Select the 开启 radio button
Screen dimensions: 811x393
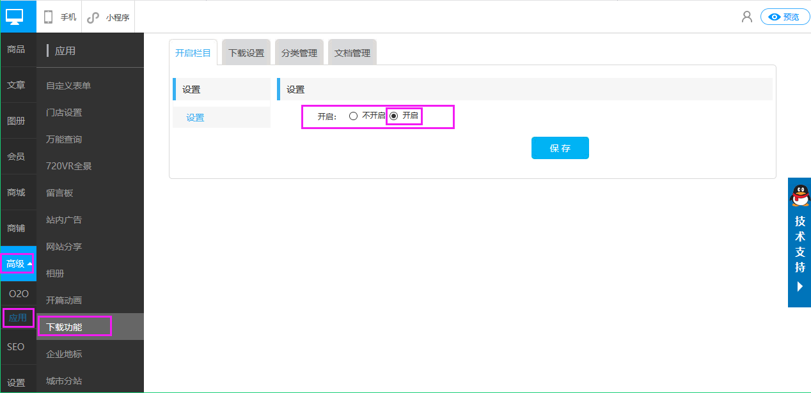(x=393, y=116)
